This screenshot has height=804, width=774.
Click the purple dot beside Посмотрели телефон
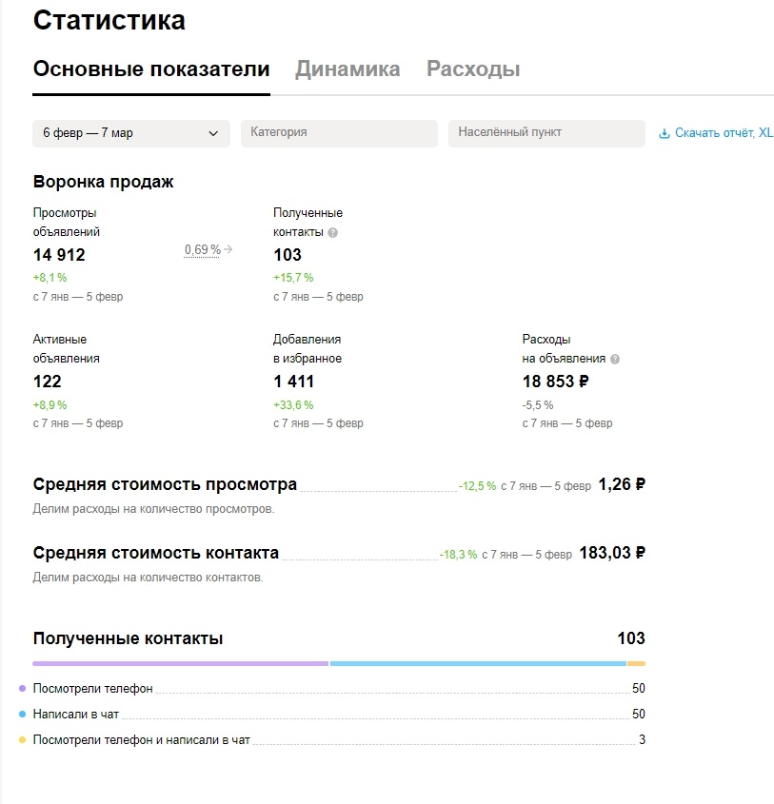pyautogui.click(x=22, y=689)
